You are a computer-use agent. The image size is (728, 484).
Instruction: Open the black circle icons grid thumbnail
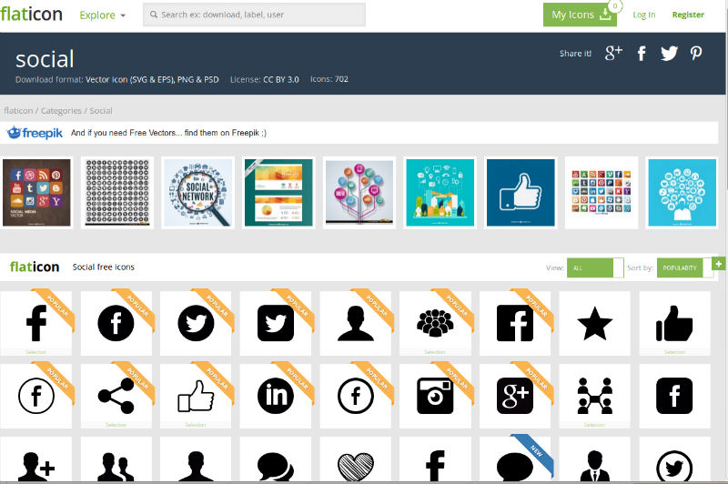tap(117, 193)
